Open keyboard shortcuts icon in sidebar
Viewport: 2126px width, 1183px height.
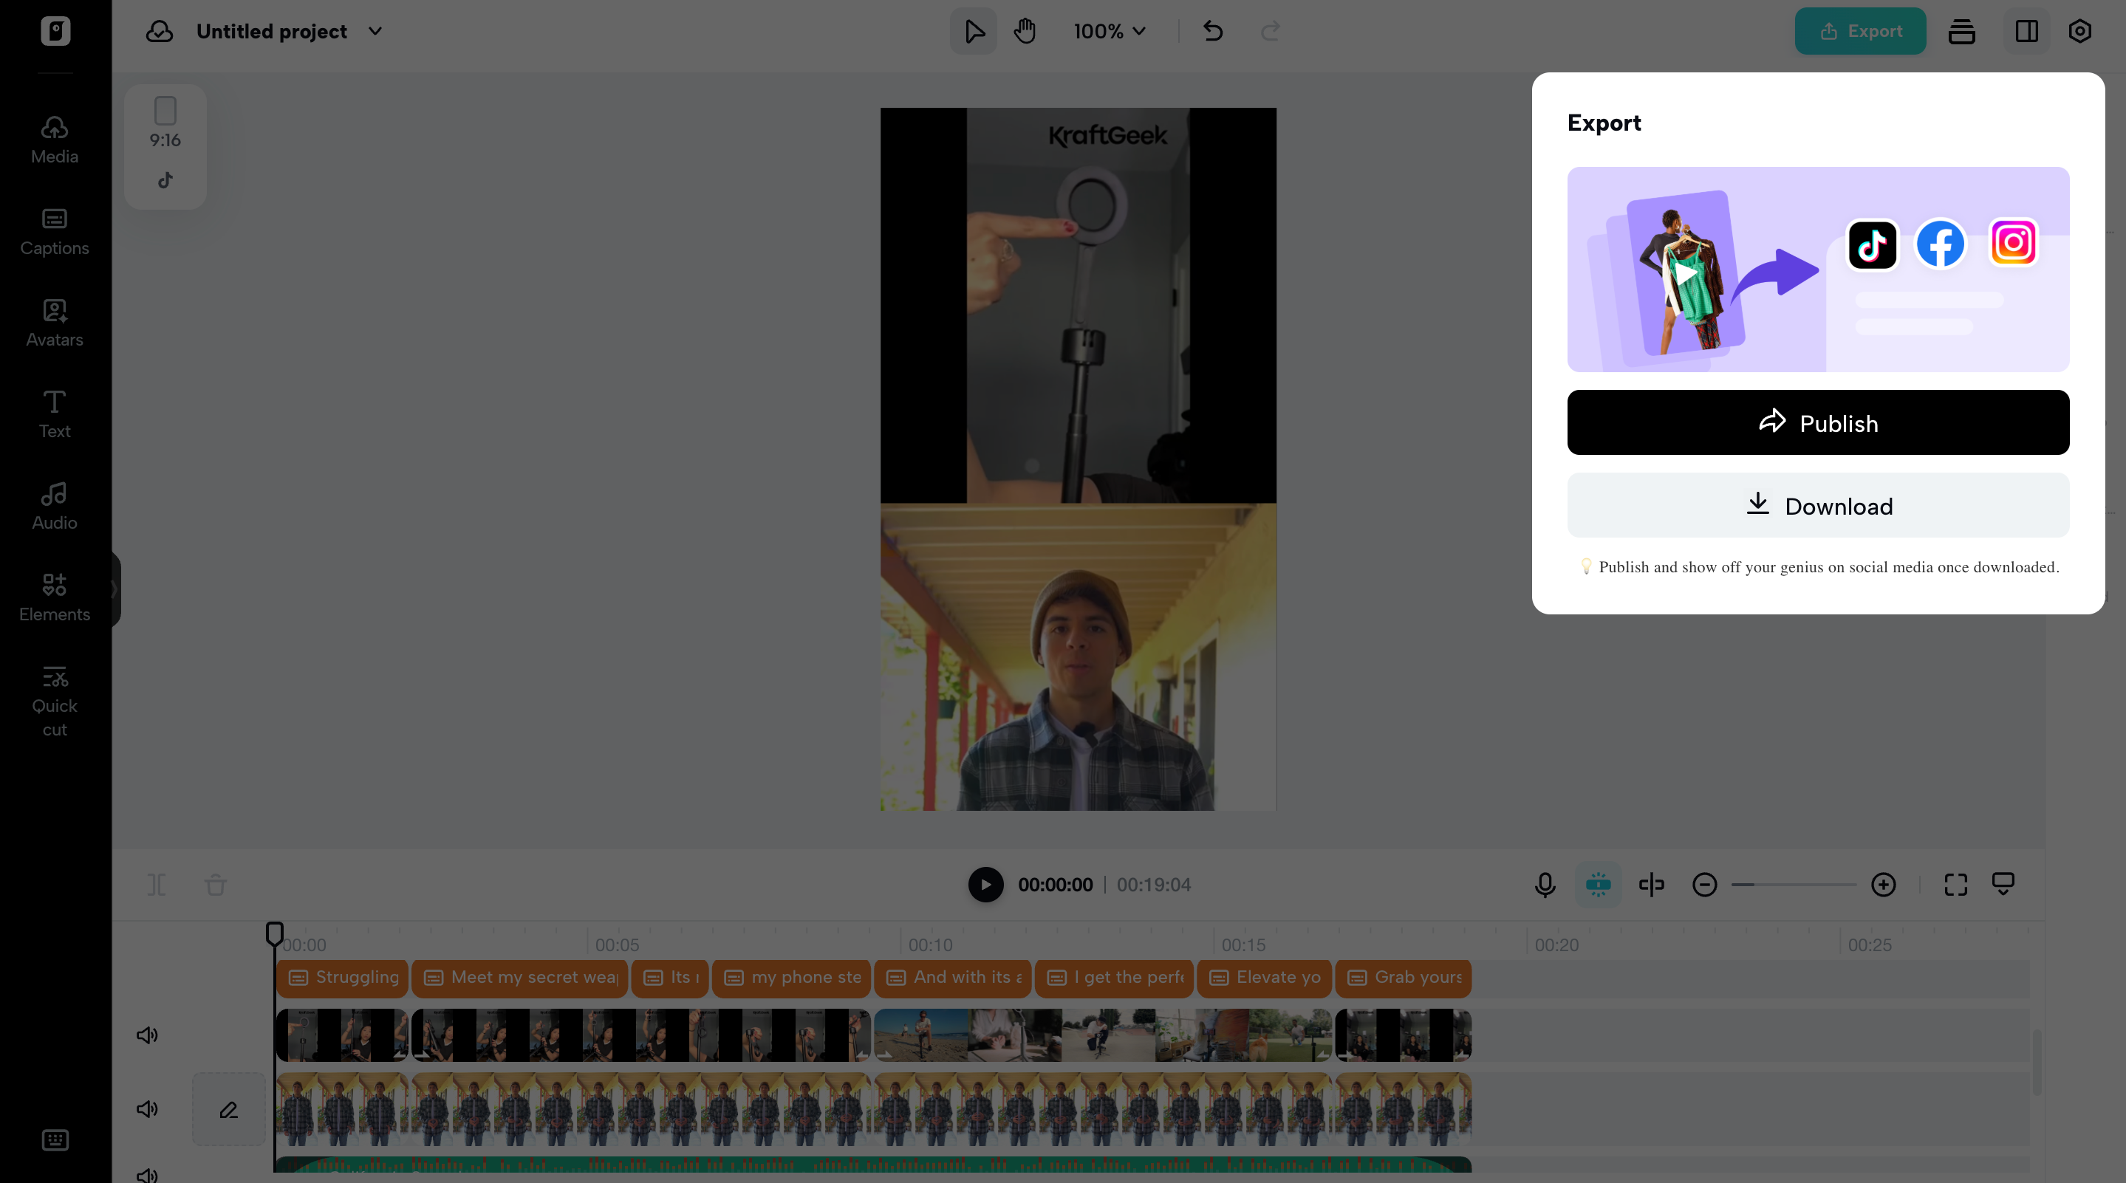[55, 1140]
